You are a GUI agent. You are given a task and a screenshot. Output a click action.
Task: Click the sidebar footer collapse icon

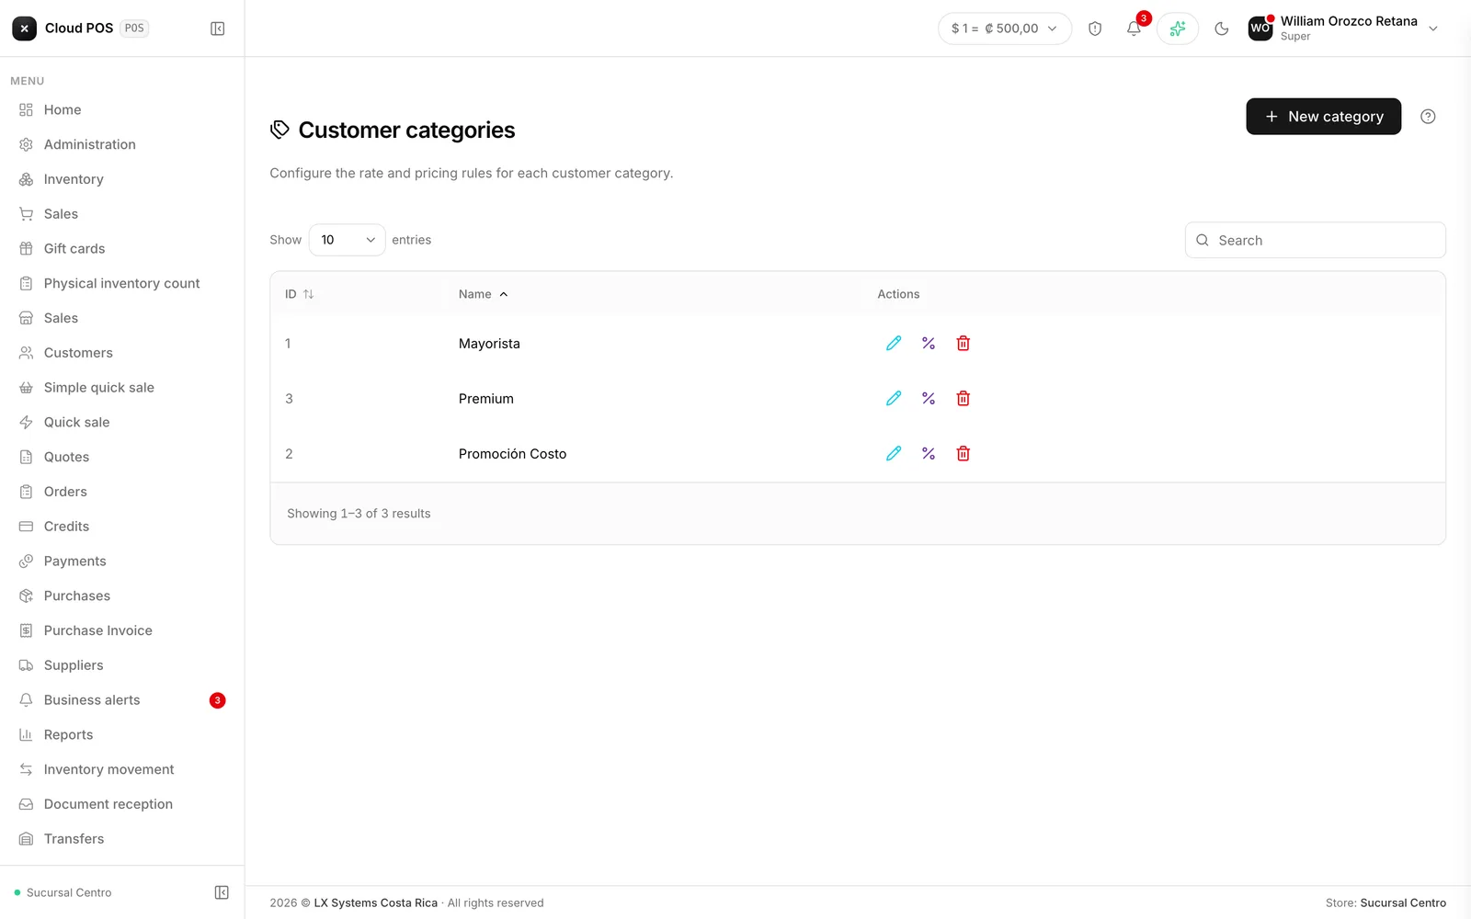pos(222,892)
